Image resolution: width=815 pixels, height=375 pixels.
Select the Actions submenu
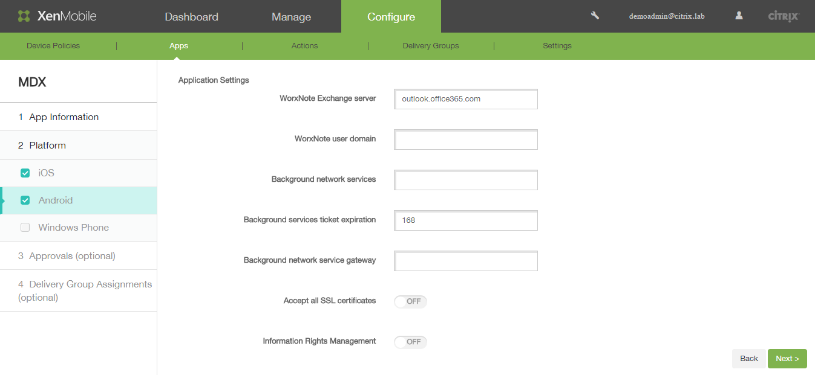pos(304,46)
